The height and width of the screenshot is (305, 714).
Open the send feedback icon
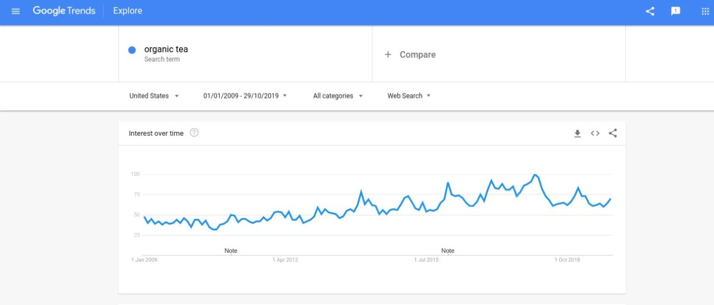pyautogui.click(x=676, y=11)
